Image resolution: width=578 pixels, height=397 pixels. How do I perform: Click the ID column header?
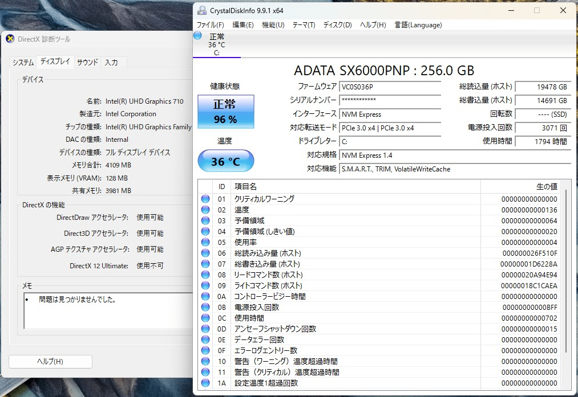coord(221,187)
